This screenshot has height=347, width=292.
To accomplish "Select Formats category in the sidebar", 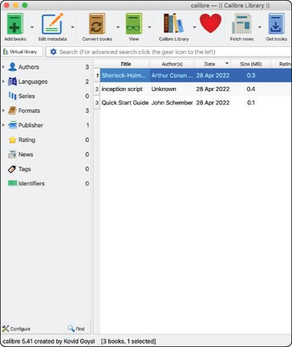I will pyautogui.click(x=29, y=111).
